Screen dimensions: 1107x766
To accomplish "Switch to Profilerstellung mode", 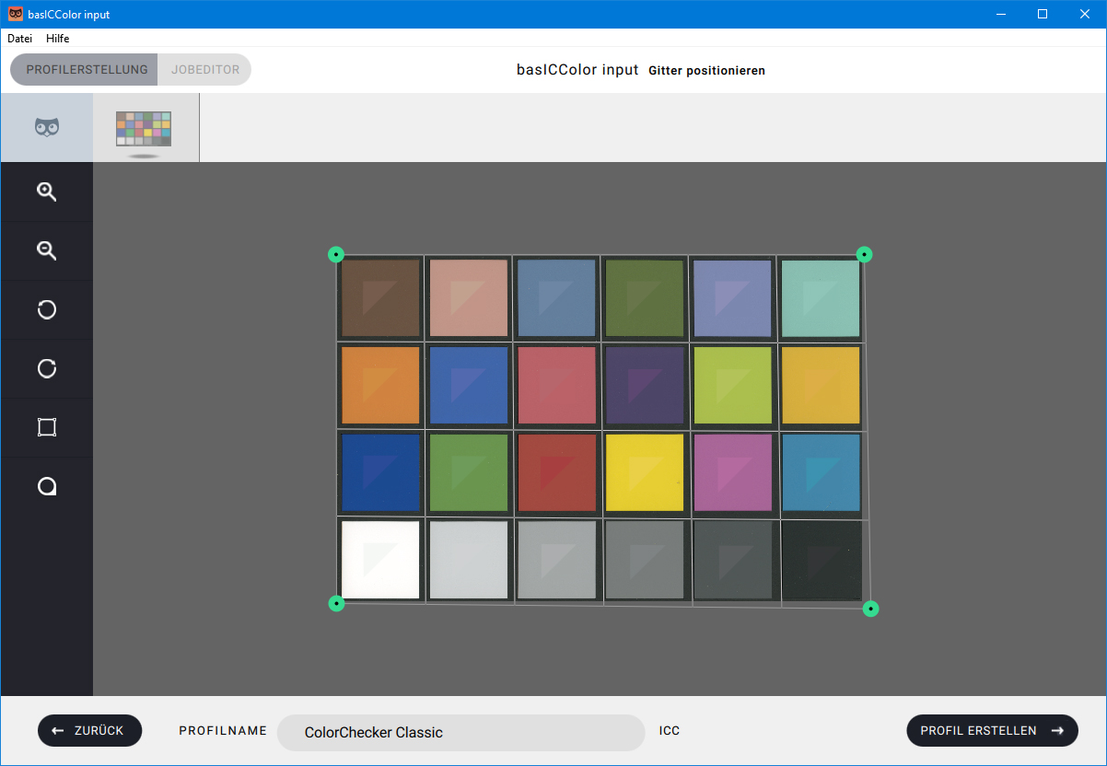I will coord(87,70).
